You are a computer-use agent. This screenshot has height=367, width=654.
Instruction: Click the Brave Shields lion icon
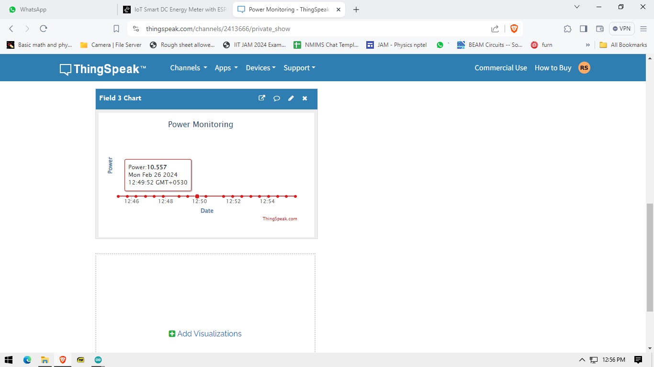point(514,29)
